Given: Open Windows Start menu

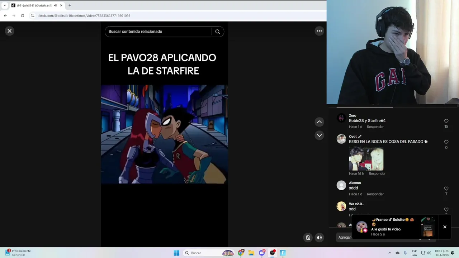Looking at the screenshot, I should pos(176,253).
